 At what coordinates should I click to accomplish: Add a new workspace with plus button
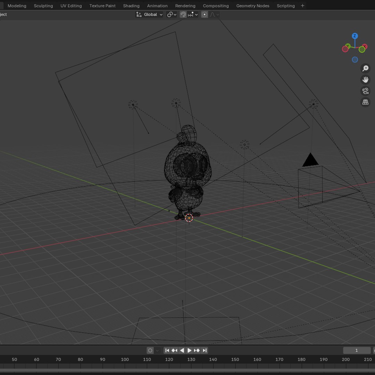(x=302, y=6)
